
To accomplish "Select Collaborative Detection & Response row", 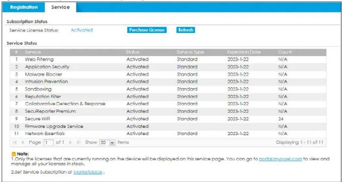I will pyautogui.click(x=168, y=104).
